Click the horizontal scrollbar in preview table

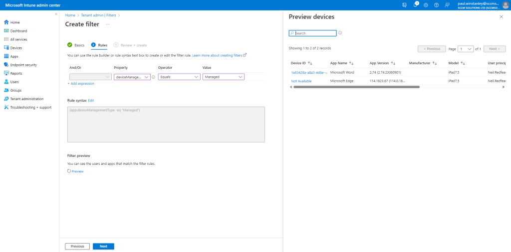[356, 87]
